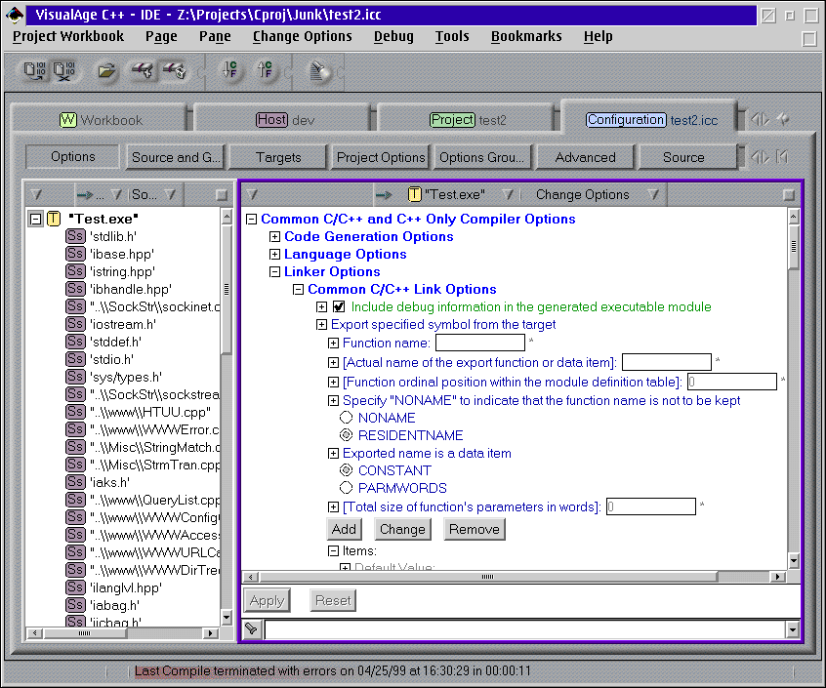Open the So... dropdown in left pane header
The width and height of the screenshot is (826, 688).
click(170, 195)
